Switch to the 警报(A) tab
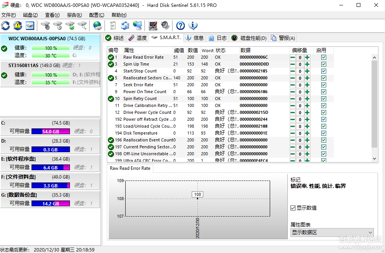385x253 pixels. click(283, 38)
